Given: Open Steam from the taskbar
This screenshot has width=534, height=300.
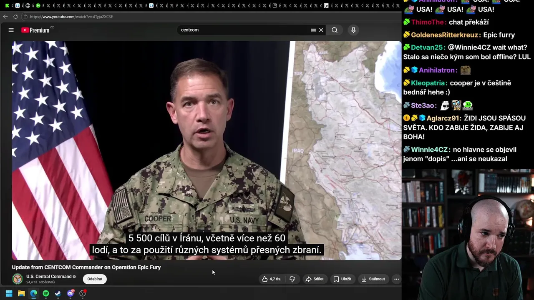Looking at the screenshot, I should [58, 293].
